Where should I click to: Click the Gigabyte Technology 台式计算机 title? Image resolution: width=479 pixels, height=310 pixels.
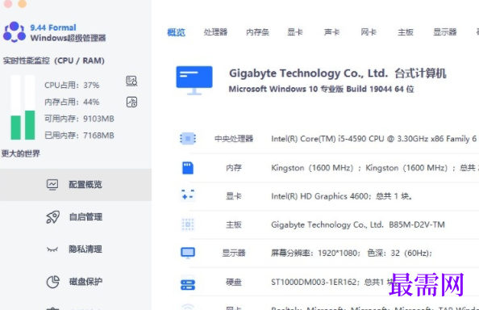pos(338,73)
